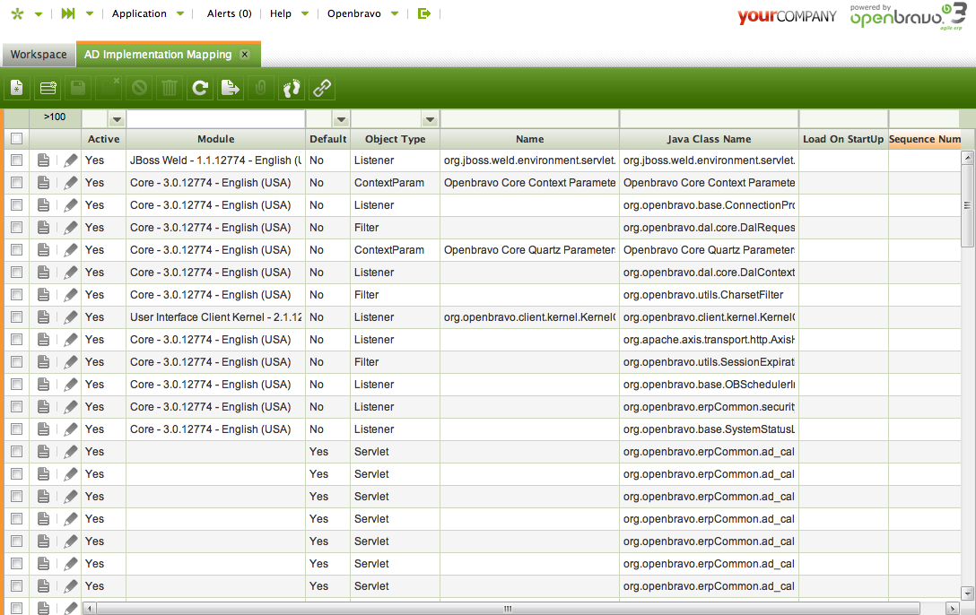Delete the selected records
The width and height of the screenshot is (976, 615).
[168, 87]
